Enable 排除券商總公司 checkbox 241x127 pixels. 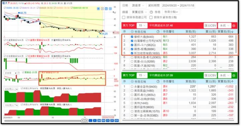click(124, 17)
